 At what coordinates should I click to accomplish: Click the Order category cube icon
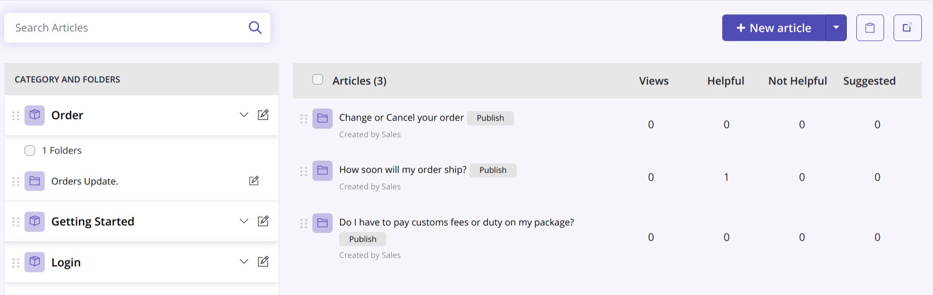click(x=35, y=115)
